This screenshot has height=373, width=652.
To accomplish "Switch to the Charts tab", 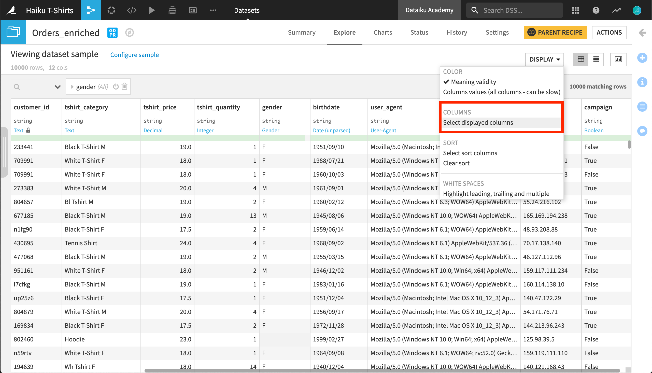I will click(383, 32).
